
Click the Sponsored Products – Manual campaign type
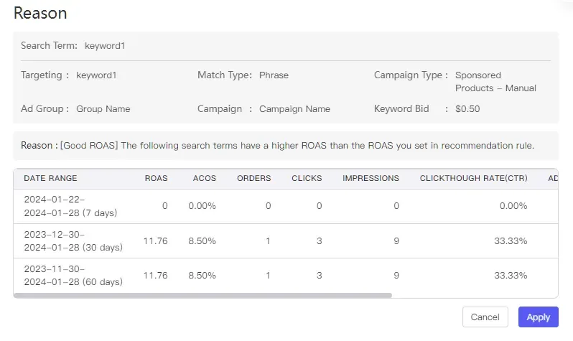click(x=495, y=82)
